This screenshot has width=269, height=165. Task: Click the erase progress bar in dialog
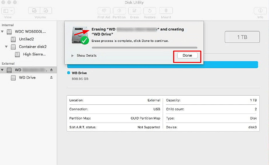click(x=144, y=48)
